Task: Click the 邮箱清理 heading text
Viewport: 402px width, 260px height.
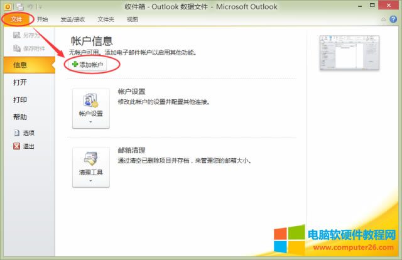Action: pyautogui.click(x=131, y=150)
